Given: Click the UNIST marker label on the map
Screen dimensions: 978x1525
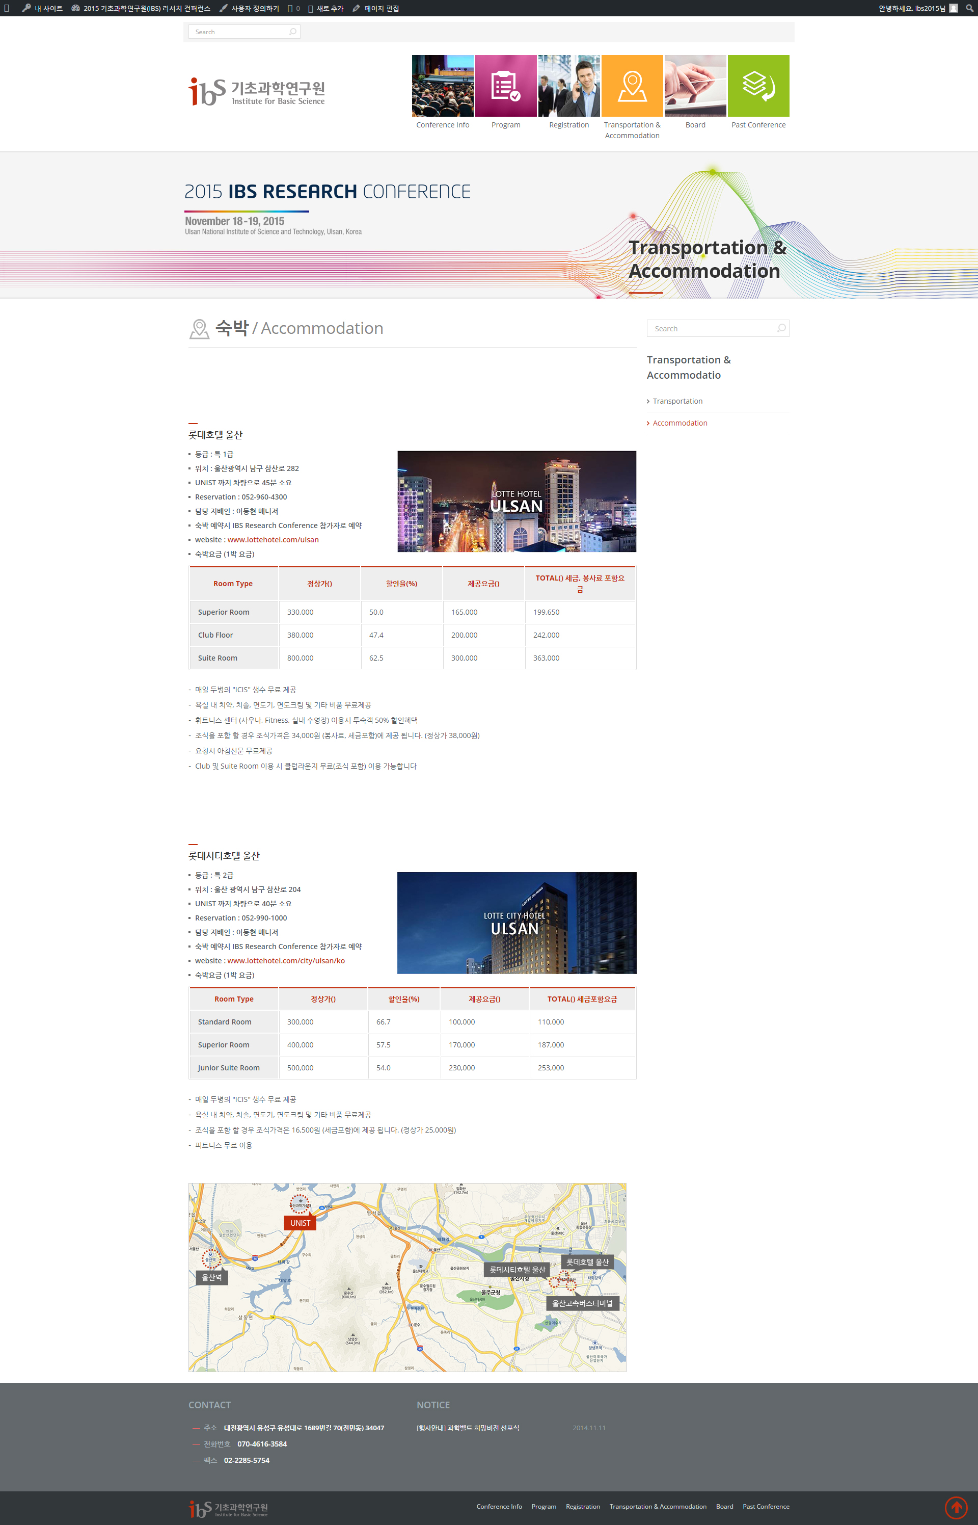Looking at the screenshot, I should pos(300,1223).
